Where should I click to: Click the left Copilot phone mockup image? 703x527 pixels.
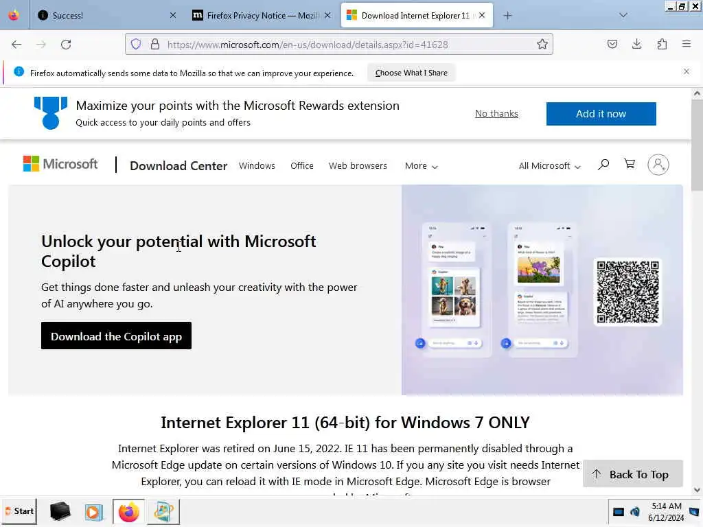pyautogui.click(x=455, y=289)
